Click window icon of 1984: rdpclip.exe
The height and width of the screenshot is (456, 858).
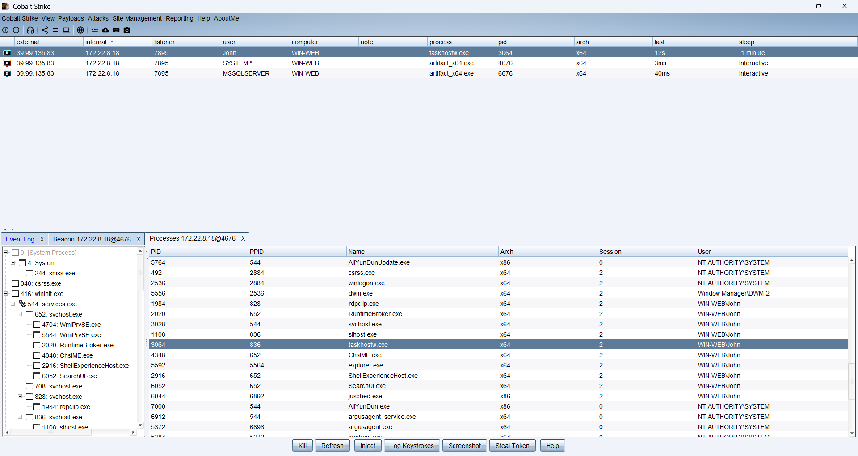(37, 407)
